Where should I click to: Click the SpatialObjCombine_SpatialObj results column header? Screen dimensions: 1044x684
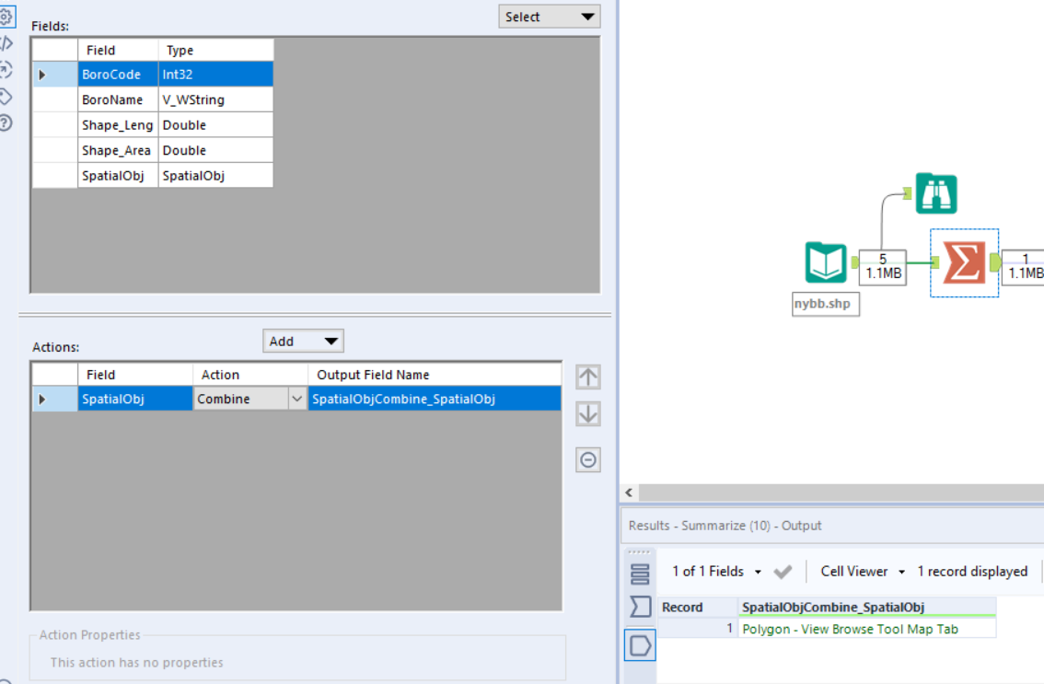point(867,608)
